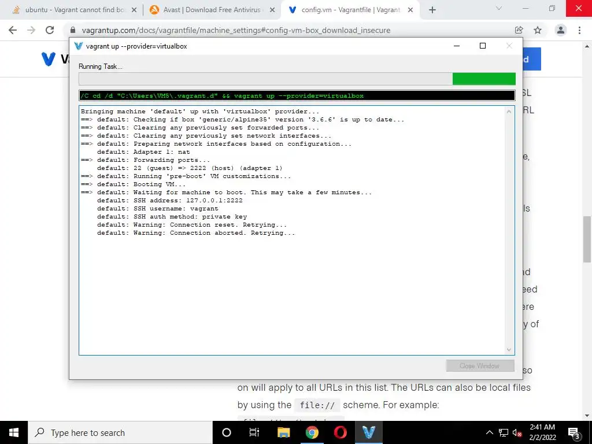
Task: Click the Type here to search box
Action: (x=120, y=432)
